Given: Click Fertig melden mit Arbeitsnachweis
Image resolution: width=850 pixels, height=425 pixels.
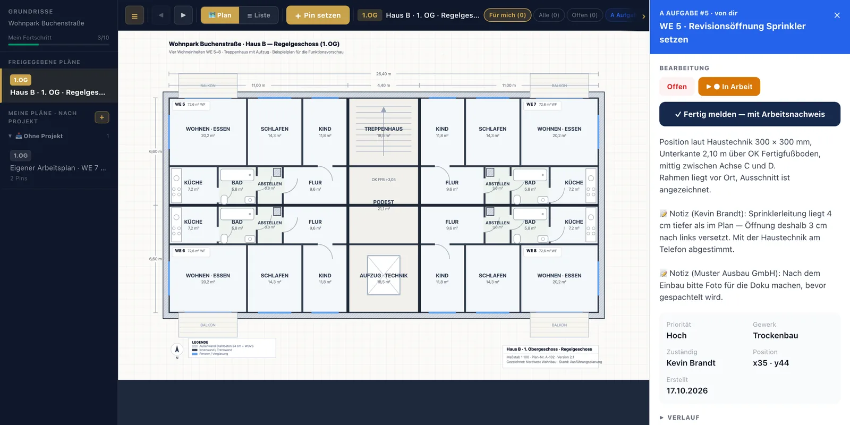Looking at the screenshot, I should [750, 114].
